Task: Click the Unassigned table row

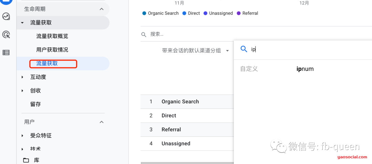Action: tap(187, 144)
